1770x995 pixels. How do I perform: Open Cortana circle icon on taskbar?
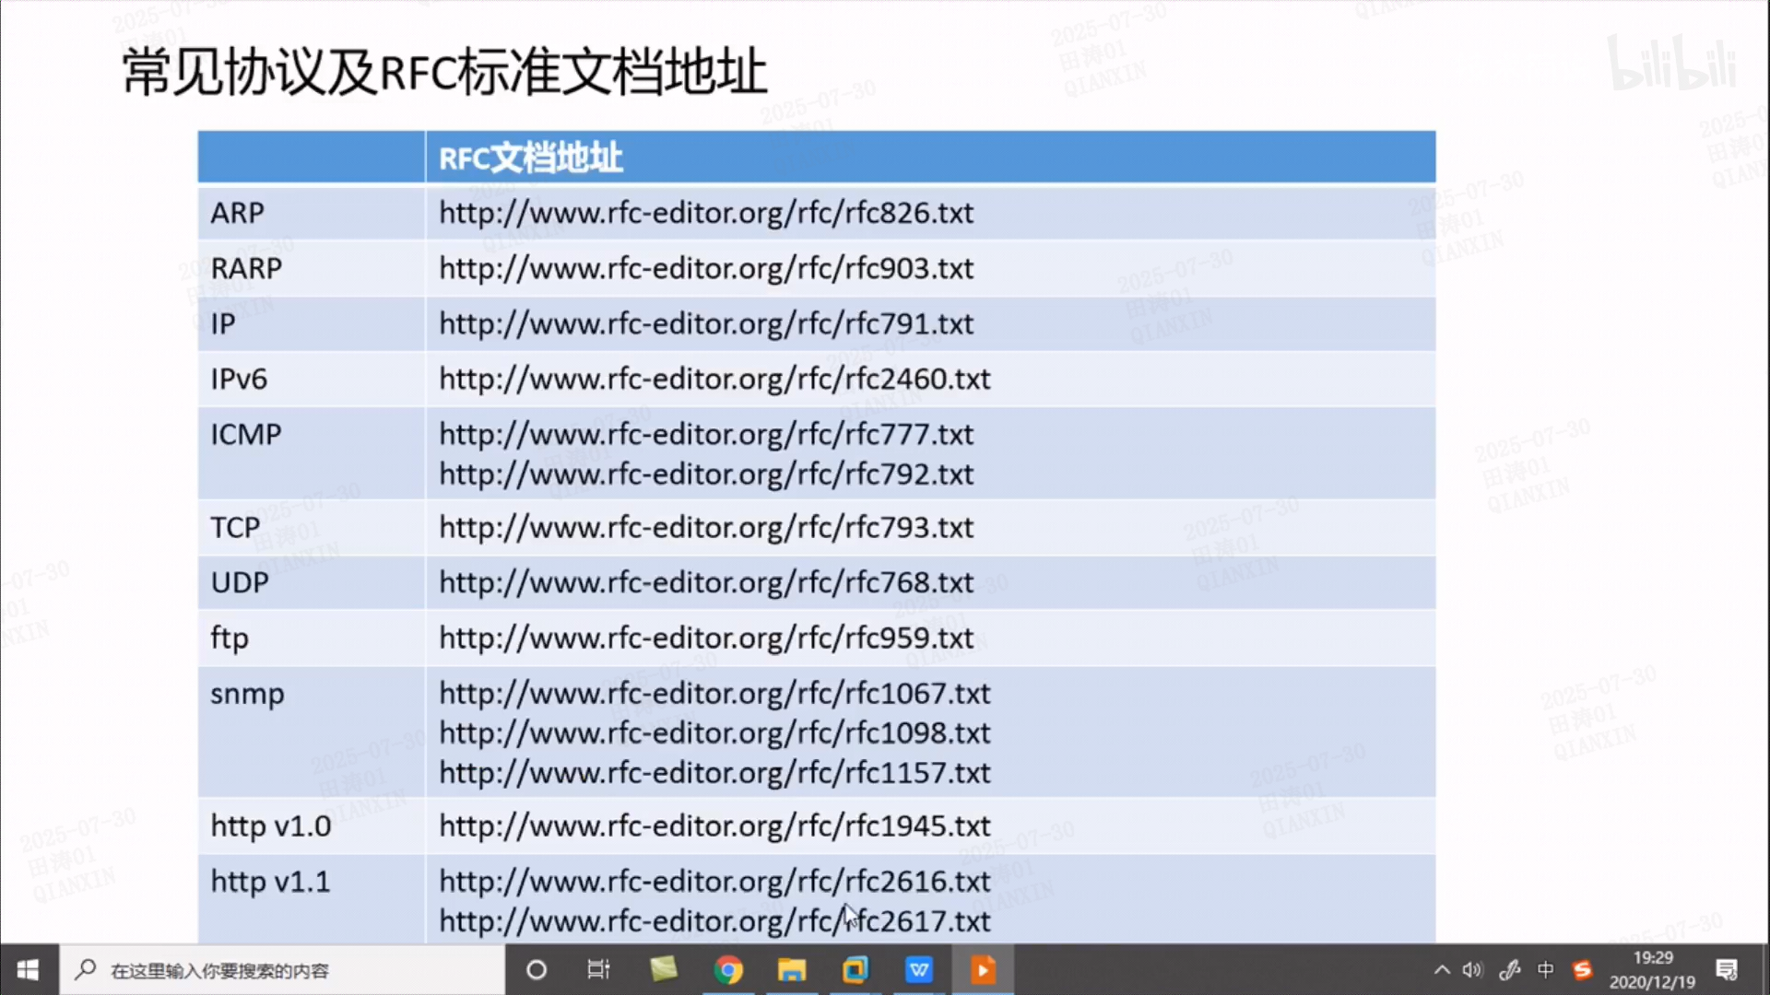click(x=536, y=970)
